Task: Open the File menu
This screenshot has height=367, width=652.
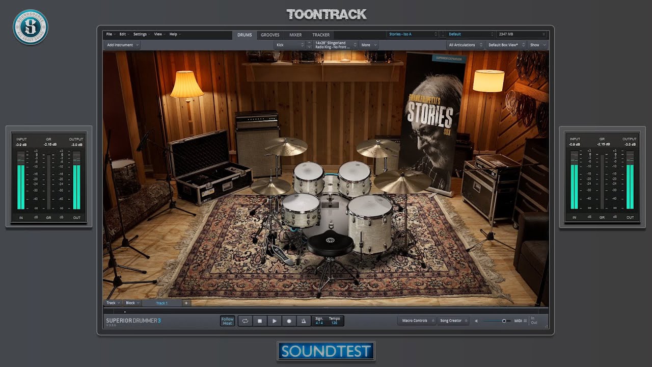Action: (x=110, y=34)
